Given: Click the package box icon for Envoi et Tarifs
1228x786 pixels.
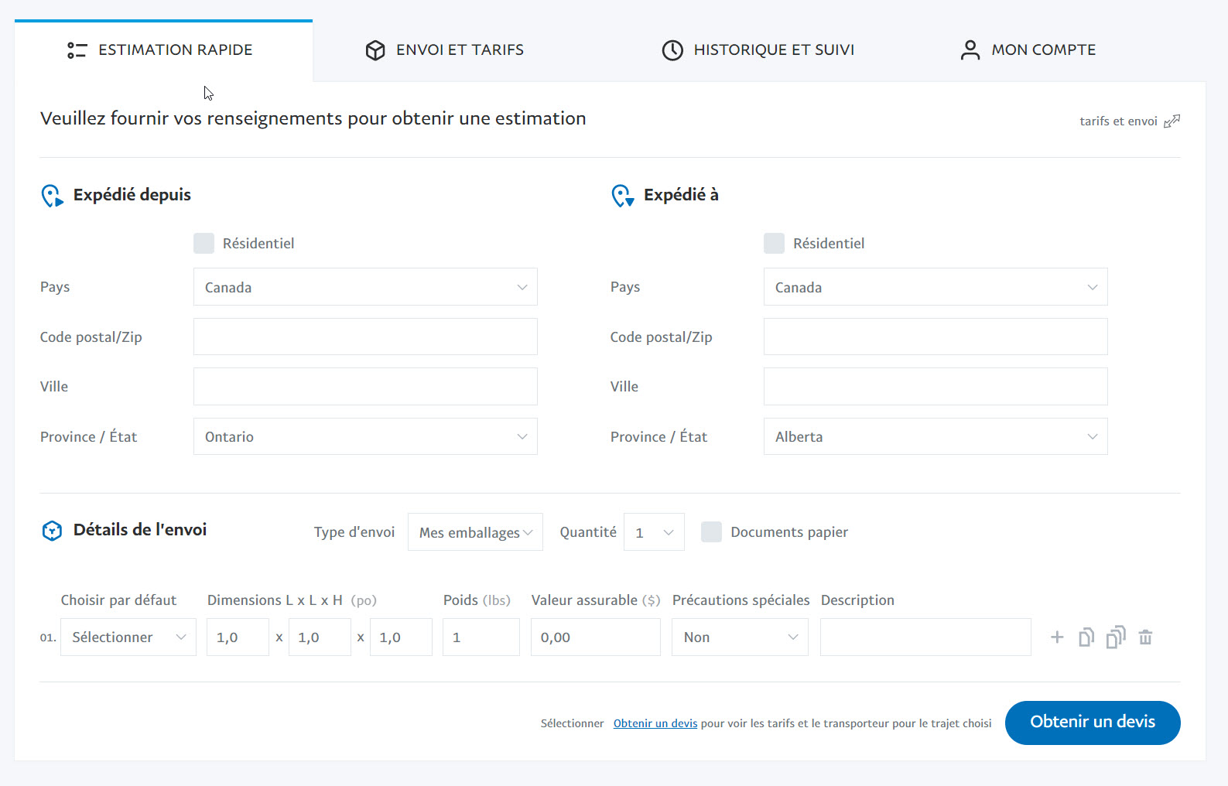Looking at the screenshot, I should pos(375,50).
